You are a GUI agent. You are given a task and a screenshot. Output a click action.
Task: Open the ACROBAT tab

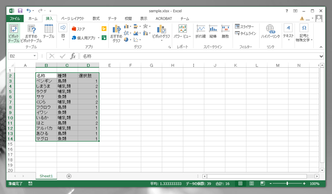pos(164,19)
